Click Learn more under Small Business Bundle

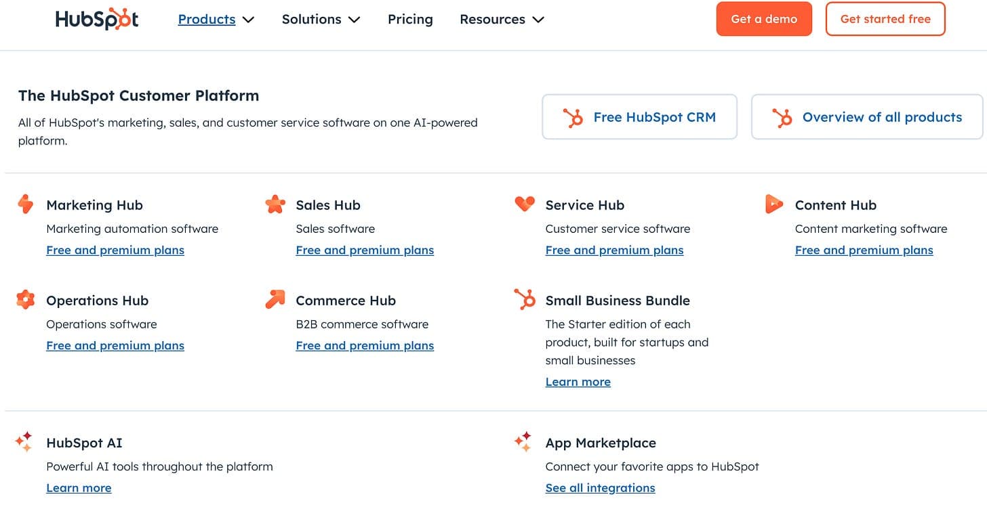click(578, 382)
